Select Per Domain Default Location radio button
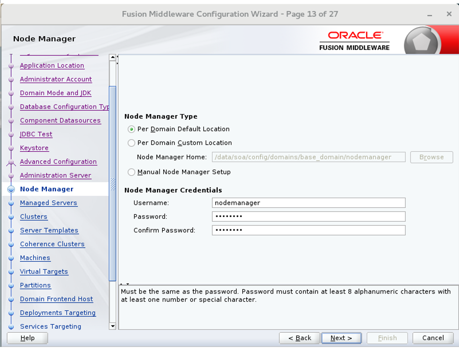The width and height of the screenshot is (459, 348). point(132,129)
